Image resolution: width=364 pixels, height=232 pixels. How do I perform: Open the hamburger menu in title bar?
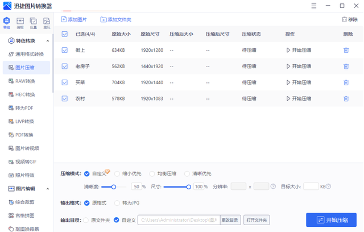pos(313,6)
